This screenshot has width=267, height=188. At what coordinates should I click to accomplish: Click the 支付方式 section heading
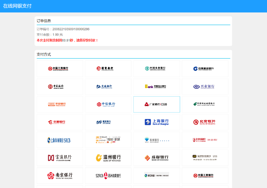tap(44, 55)
